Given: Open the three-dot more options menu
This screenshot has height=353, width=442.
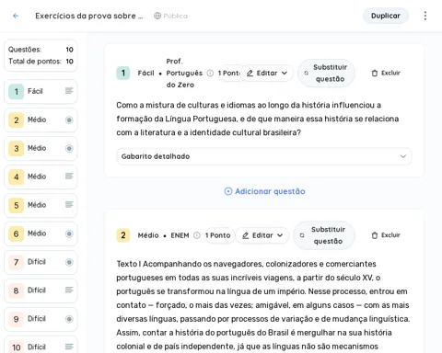Looking at the screenshot, I should [425, 16].
